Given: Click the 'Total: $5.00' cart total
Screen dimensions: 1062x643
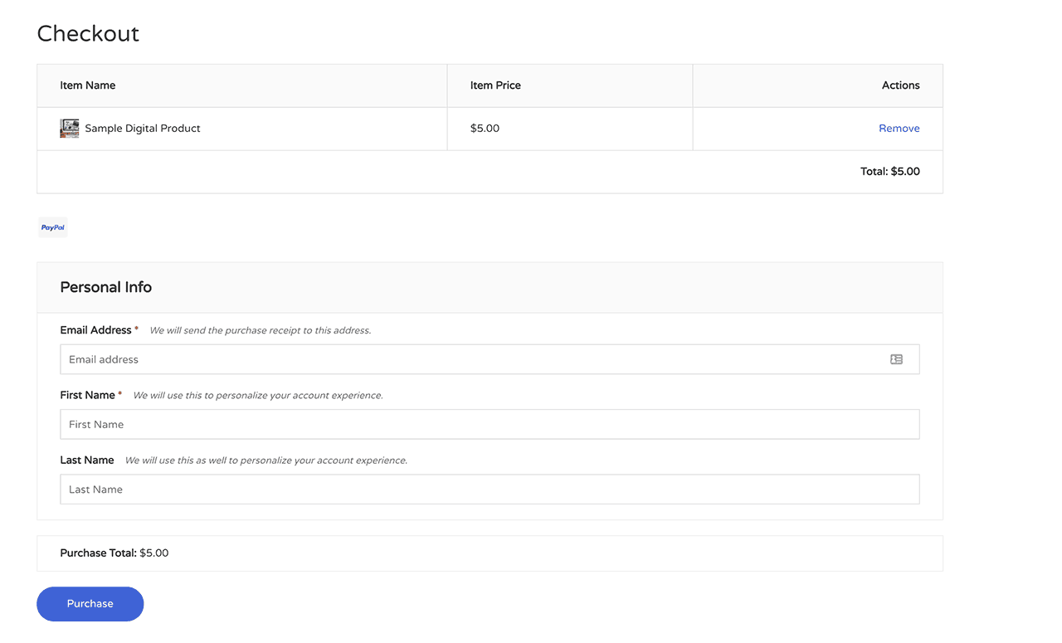Looking at the screenshot, I should pos(889,172).
